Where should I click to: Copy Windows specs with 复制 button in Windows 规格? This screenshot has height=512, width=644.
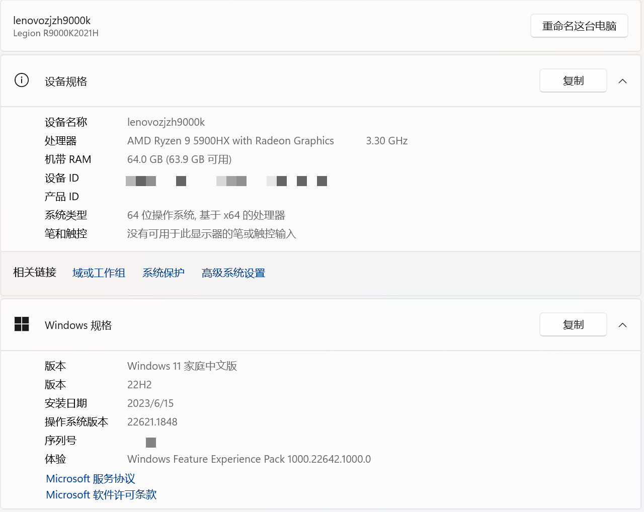coord(573,324)
